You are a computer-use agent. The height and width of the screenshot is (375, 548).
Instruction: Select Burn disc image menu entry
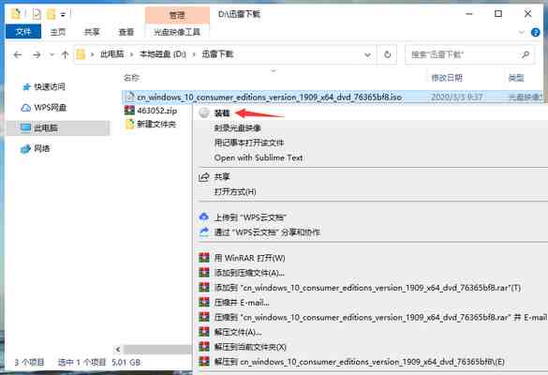click(x=237, y=128)
